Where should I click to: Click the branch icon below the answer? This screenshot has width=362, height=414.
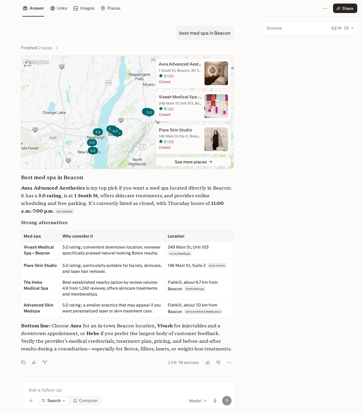click(45, 363)
